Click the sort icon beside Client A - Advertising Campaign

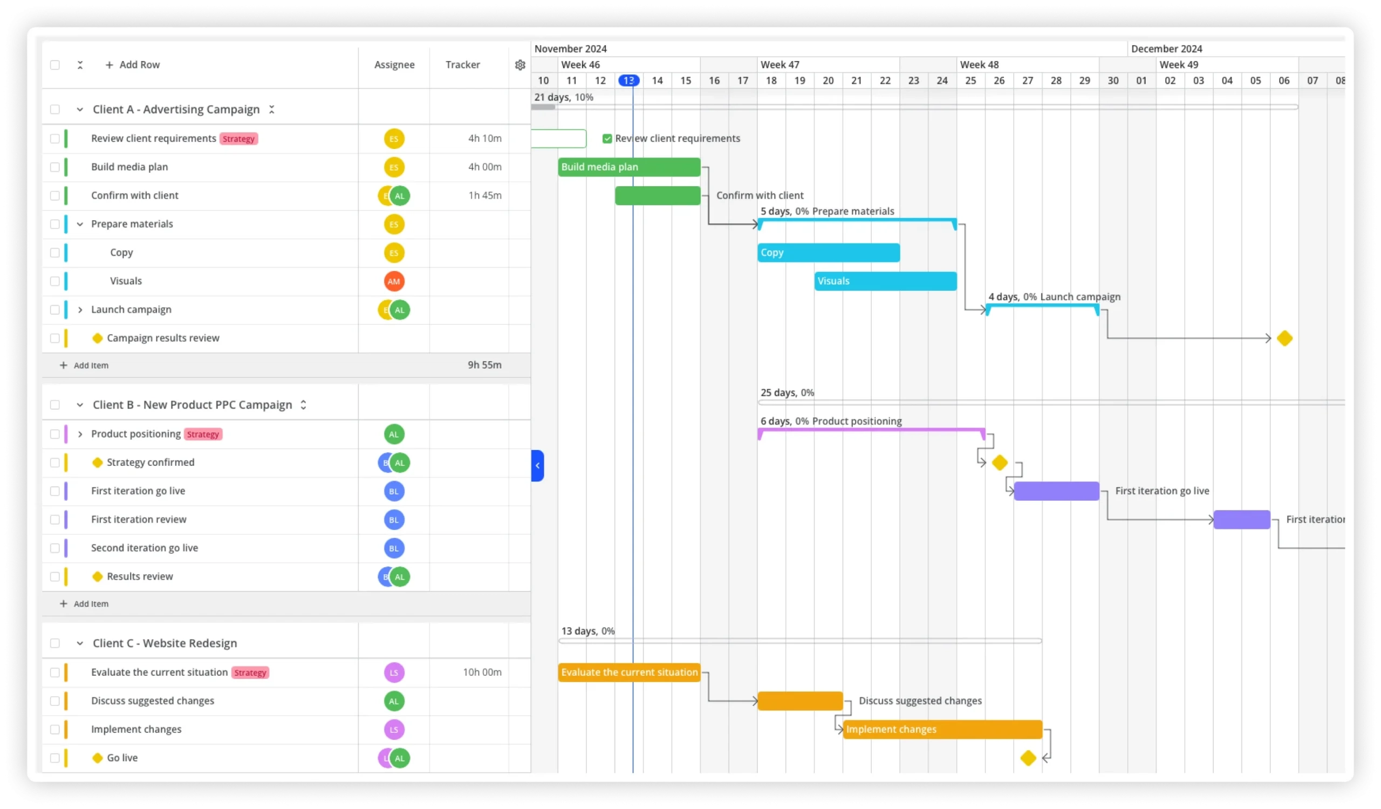point(272,109)
